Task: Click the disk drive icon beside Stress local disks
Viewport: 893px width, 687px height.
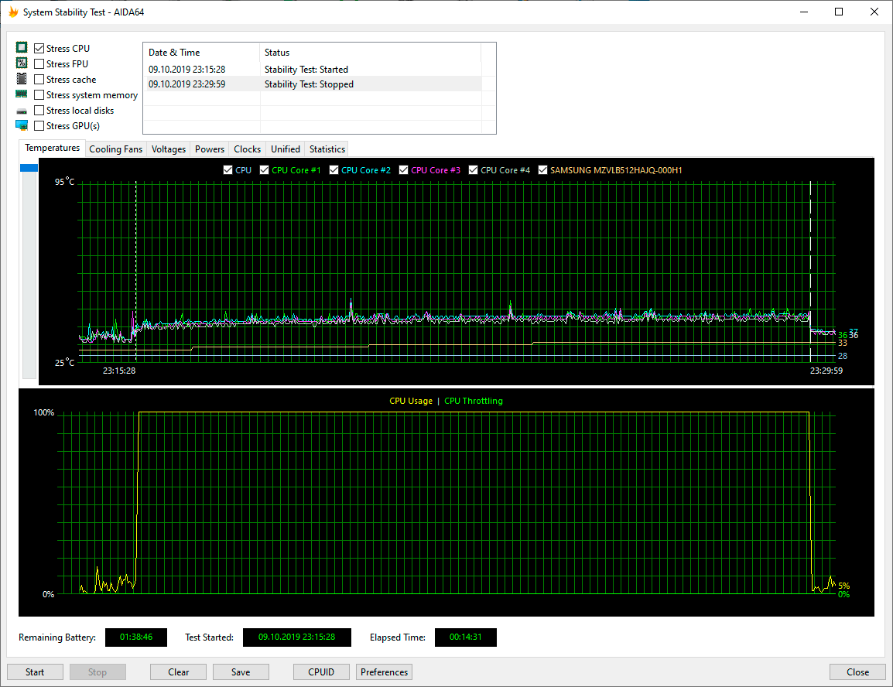Action: pyautogui.click(x=22, y=111)
